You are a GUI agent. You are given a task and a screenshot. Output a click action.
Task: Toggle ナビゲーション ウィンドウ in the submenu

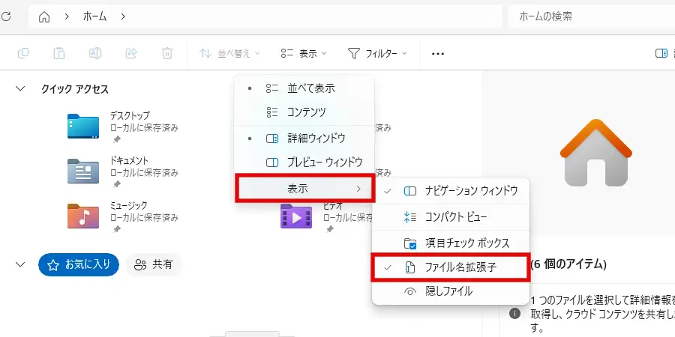pyautogui.click(x=450, y=191)
